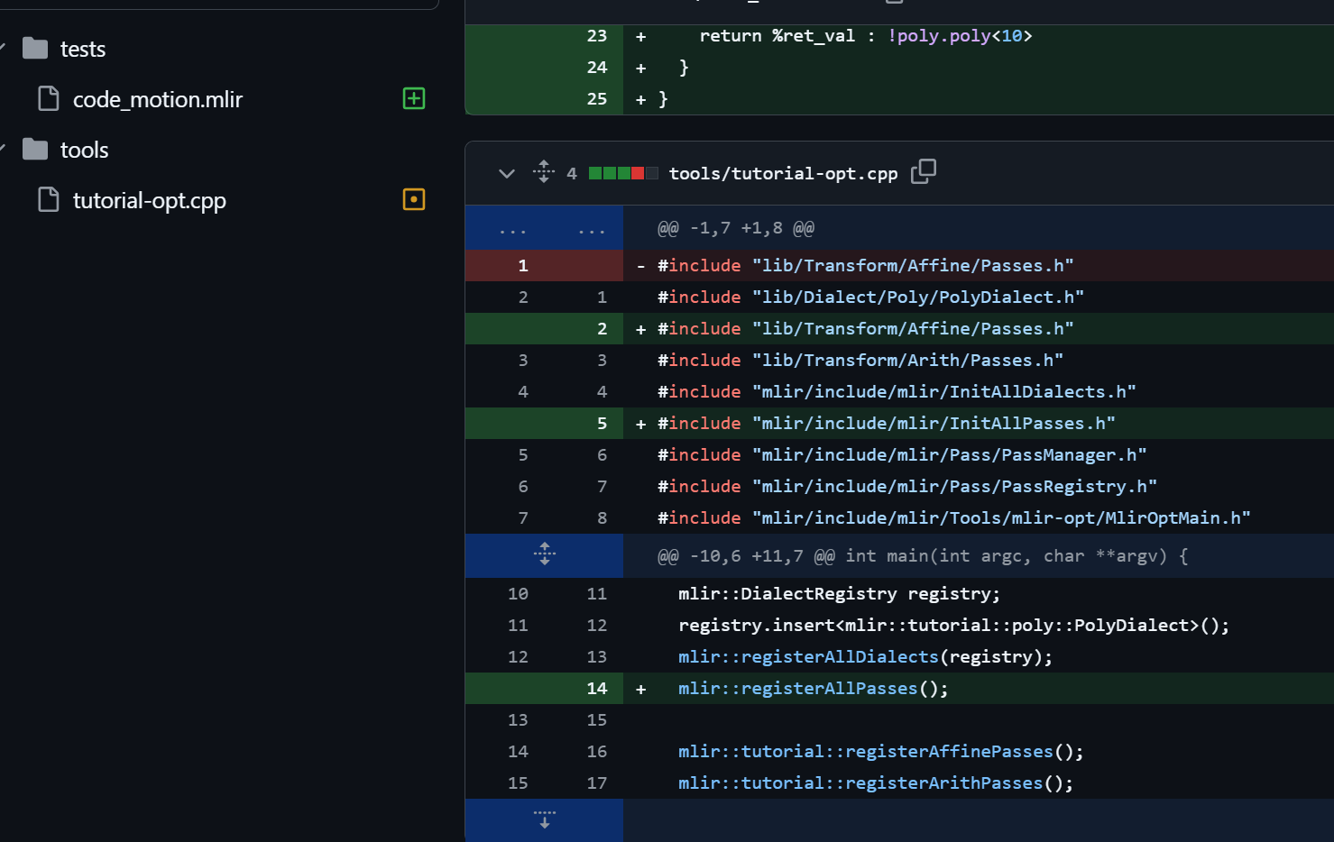1334x842 pixels.
Task: Click new line number 23 in the gutter
Action: coord(597,35)
